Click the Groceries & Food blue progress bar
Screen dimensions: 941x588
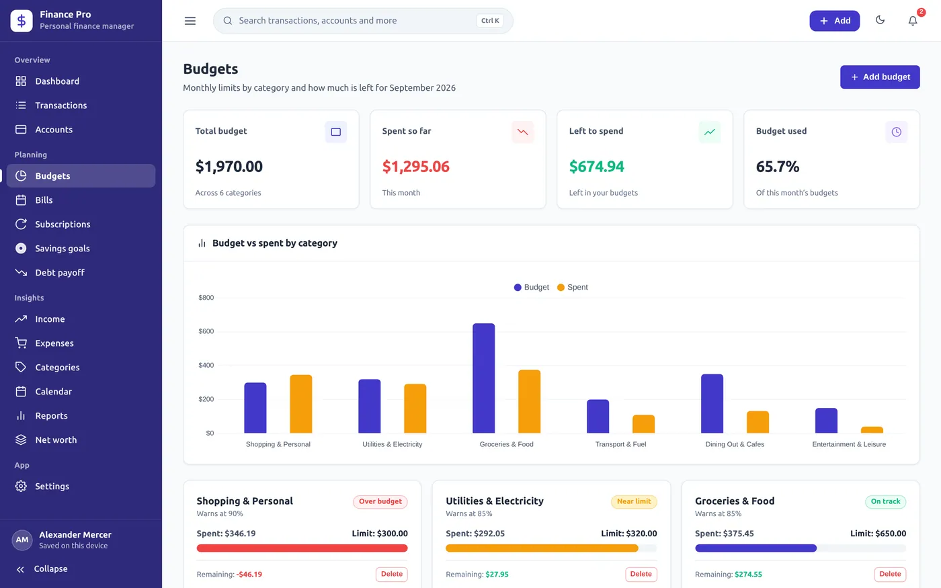(755, 548)
